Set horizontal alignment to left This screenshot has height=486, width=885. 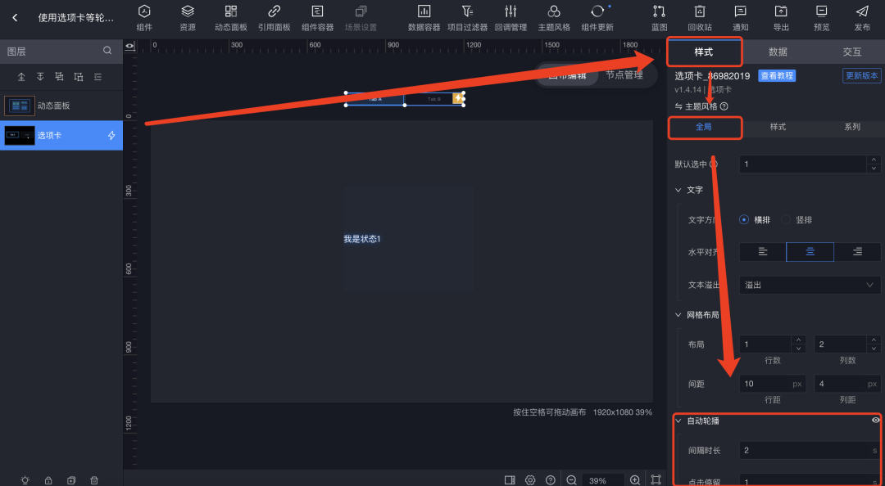pyautogui.click(x=763, y=252)
